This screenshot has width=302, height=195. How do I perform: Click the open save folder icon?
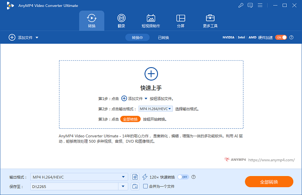point(135,186)
